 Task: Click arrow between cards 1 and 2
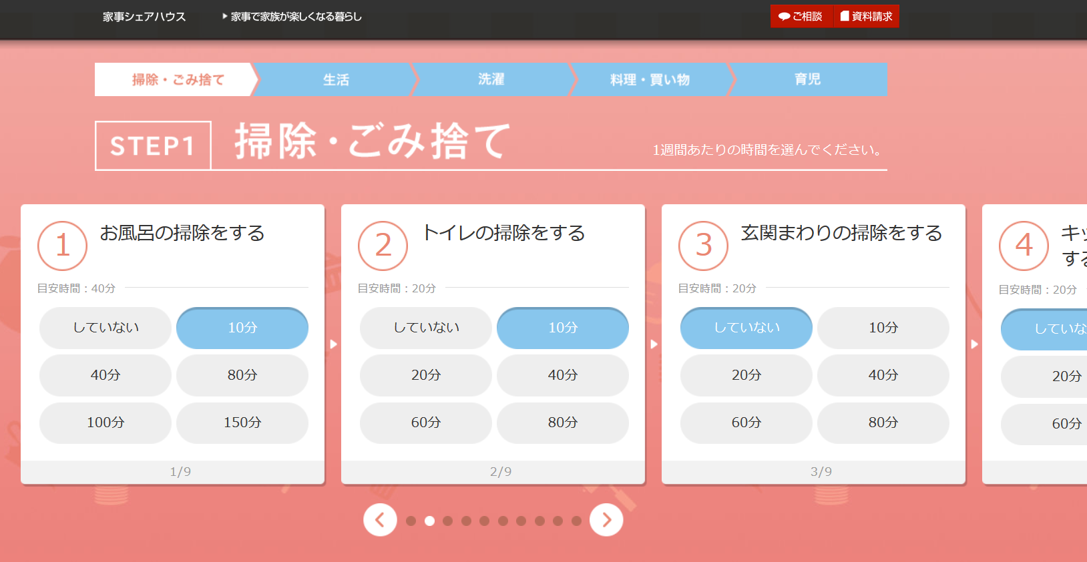333,344
